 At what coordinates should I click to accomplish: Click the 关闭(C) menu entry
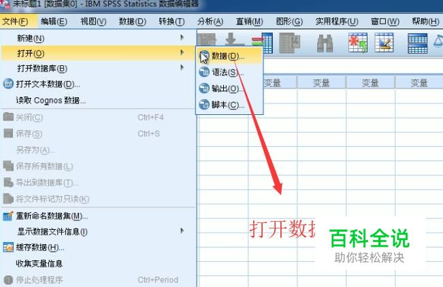[97, 117]
